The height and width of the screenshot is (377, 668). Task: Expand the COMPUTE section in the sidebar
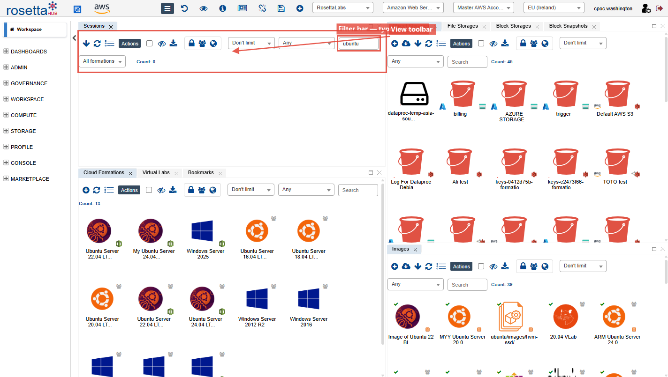click(23, 115)
